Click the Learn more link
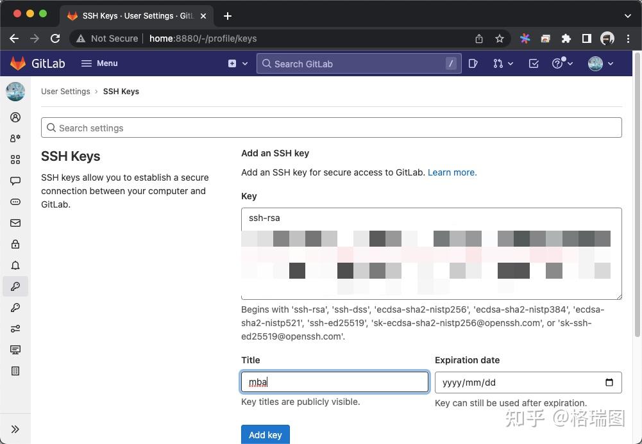The width and height of the screenshot is (642, 444). pos(452,172)
